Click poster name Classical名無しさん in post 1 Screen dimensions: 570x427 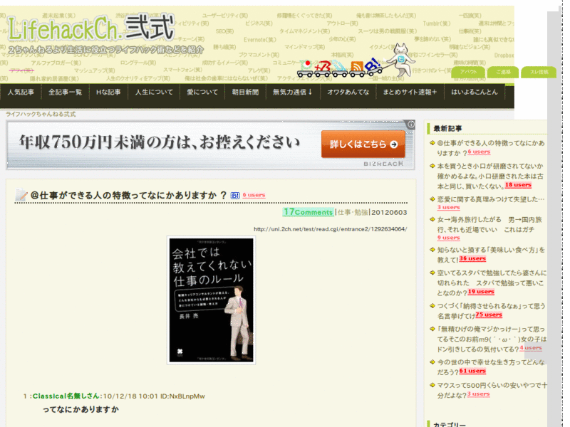pos(66,396)
